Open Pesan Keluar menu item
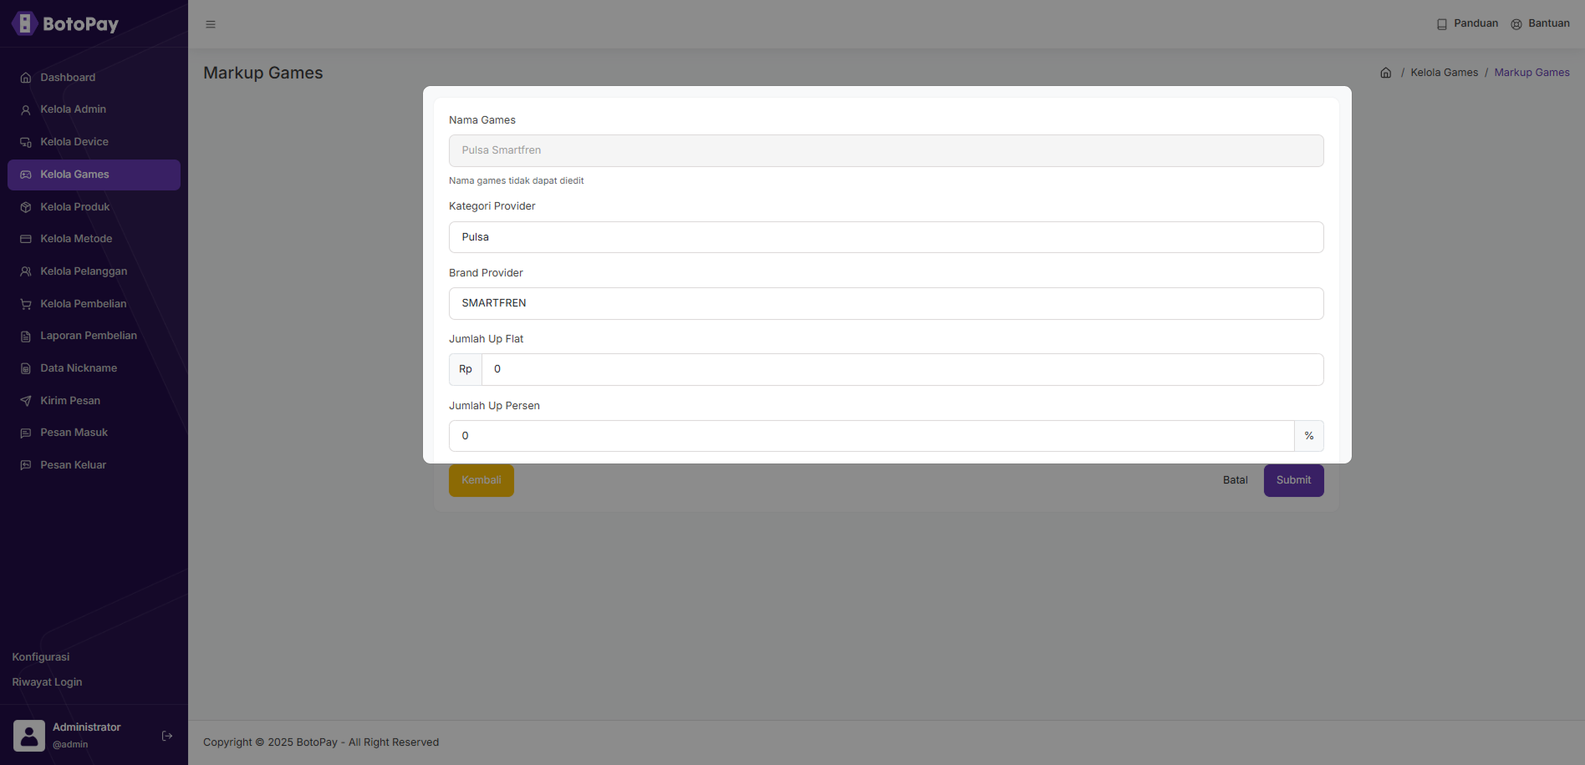The height and width of the screenshot is (765, 1585). (94, 465)
